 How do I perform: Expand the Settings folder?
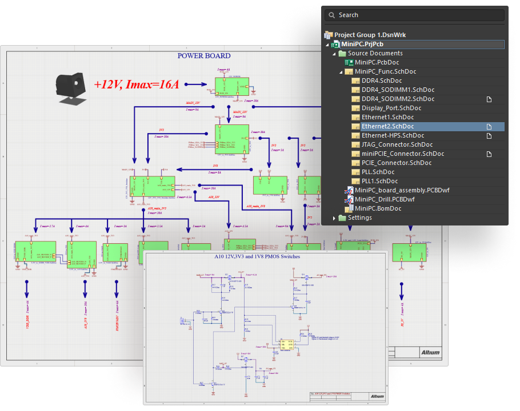tap(335, 218)
